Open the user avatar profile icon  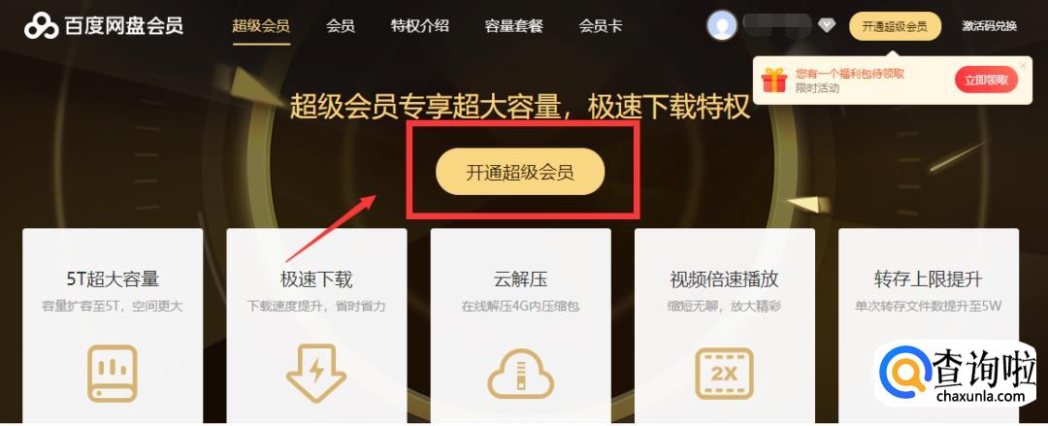[722, 26]
